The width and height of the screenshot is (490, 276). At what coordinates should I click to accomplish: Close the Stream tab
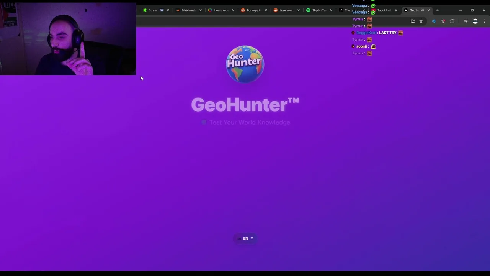(x=168, y=10)
